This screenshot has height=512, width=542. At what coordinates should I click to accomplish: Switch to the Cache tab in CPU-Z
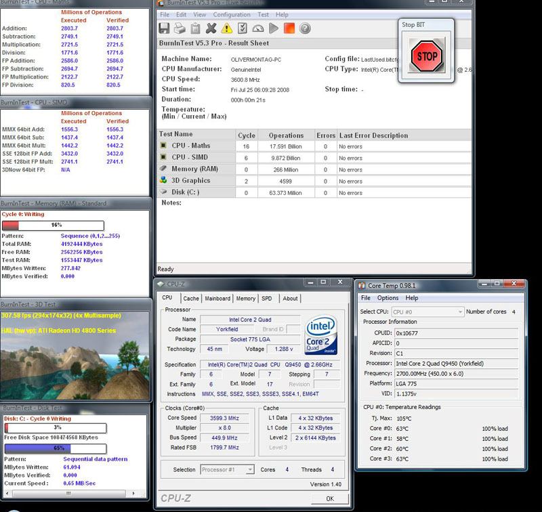tap(191, 299)
